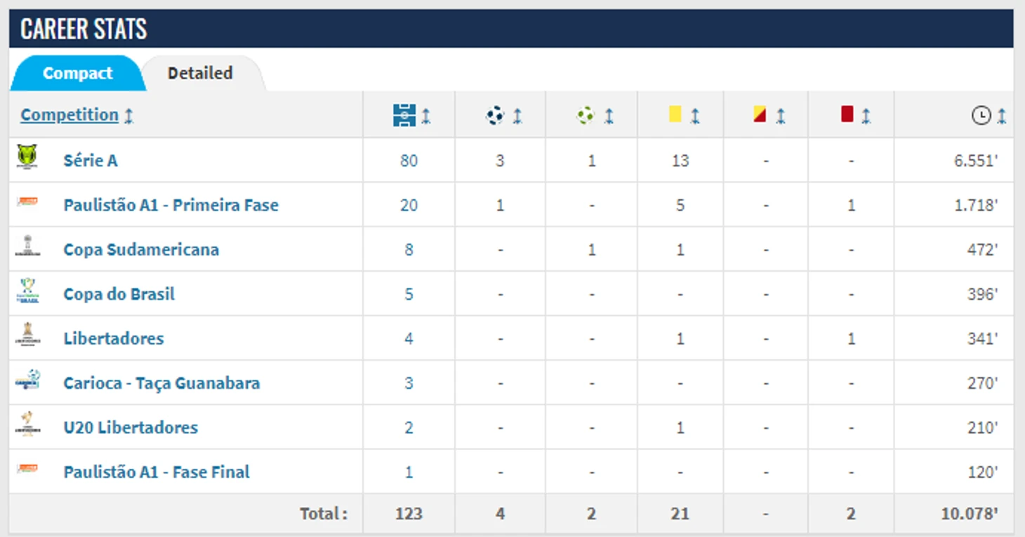Sort by the arrow beside the yellow card
1025x537 pixels.
point(695,116)
